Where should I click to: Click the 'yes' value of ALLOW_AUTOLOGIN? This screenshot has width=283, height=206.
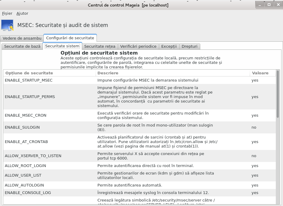click(x=255, y=185)
